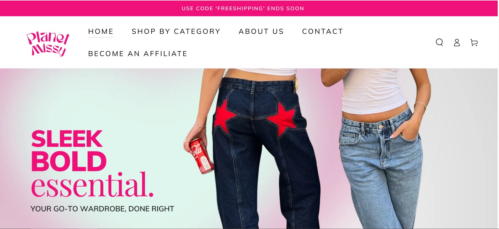Click 'YOUR GO-TO WARDROBE, DONE RIGHT' tagline
This screenshot has height=229, width=499.
pos(102,209)
